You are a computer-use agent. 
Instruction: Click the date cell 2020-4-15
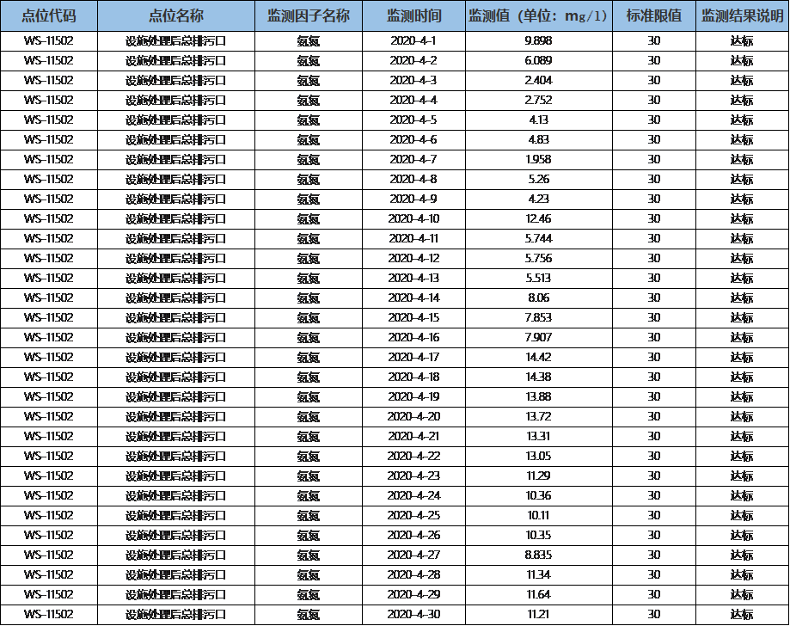pos(413,317)
